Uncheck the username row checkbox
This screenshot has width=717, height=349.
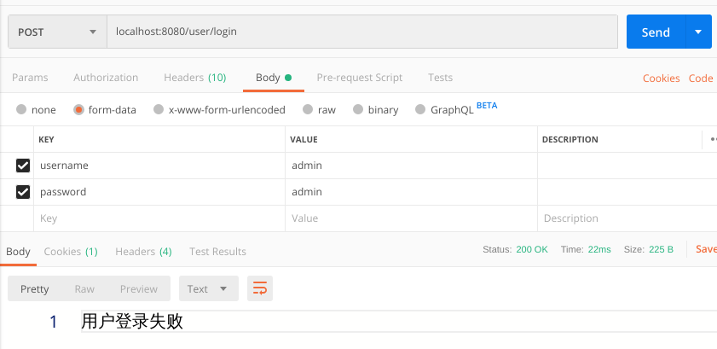[x=23, y=166]
